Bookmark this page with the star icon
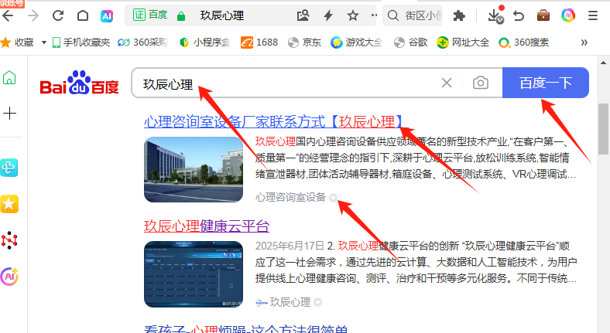Image resolution: width=610 pixels, height=333 pixels. click(x=353, y=15)
